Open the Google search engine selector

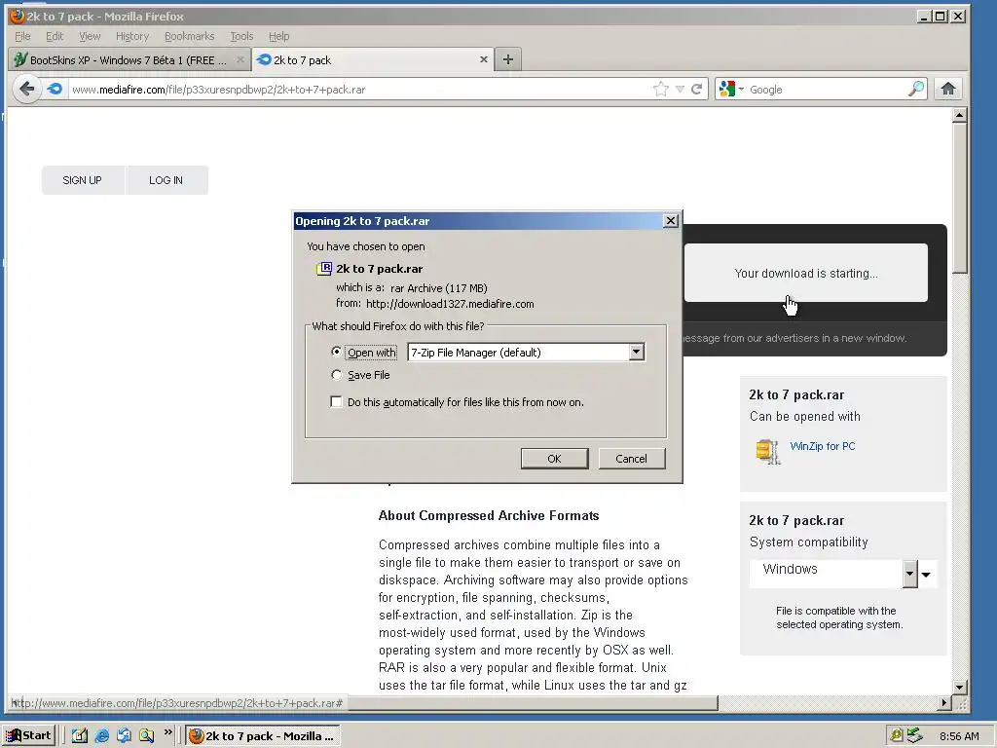[730, 89]
